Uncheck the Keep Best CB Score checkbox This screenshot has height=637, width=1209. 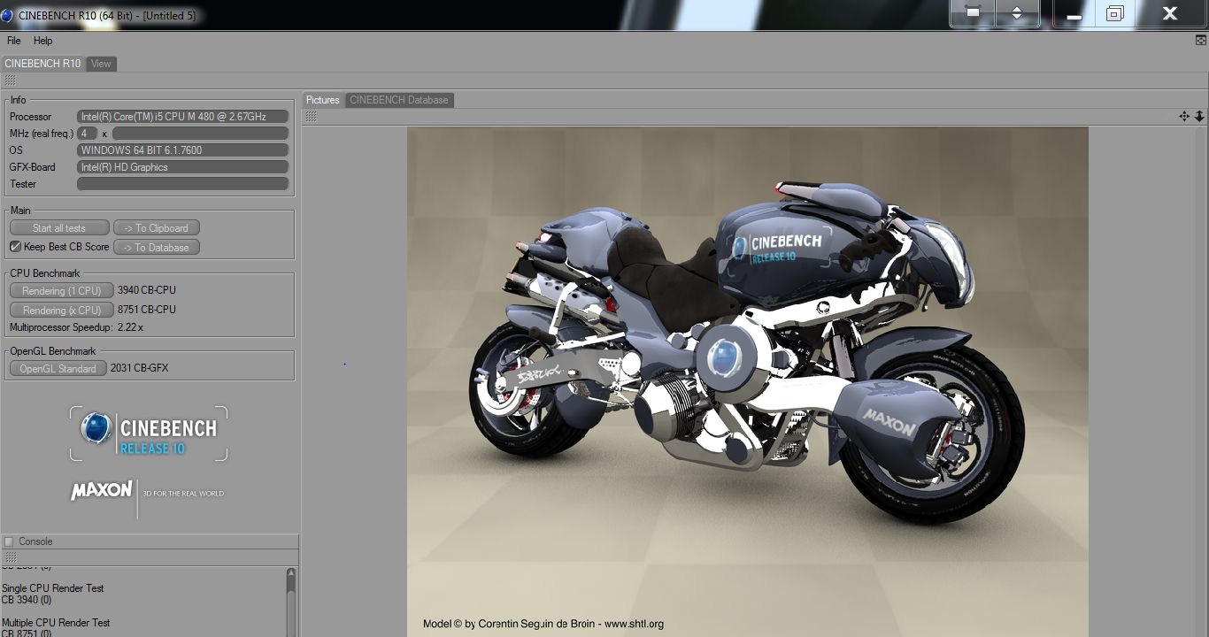pyautogui.click(x=15, y=247)
